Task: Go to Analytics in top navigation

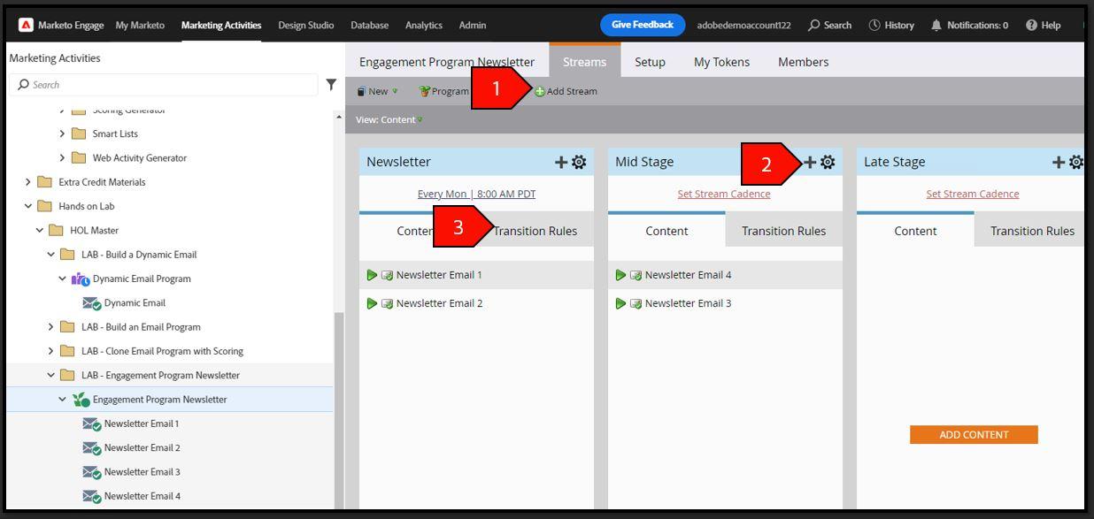Action: pos(424,25)
